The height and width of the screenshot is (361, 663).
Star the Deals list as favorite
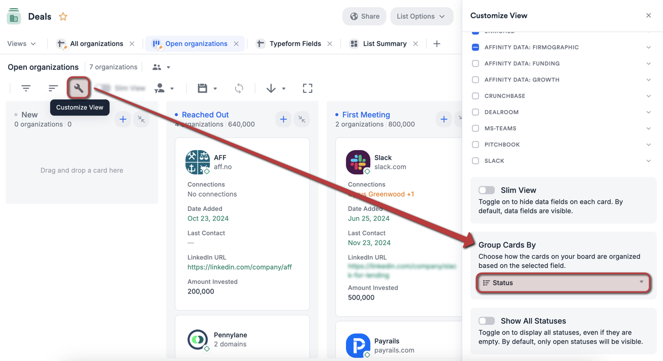(x=63, y=16)
